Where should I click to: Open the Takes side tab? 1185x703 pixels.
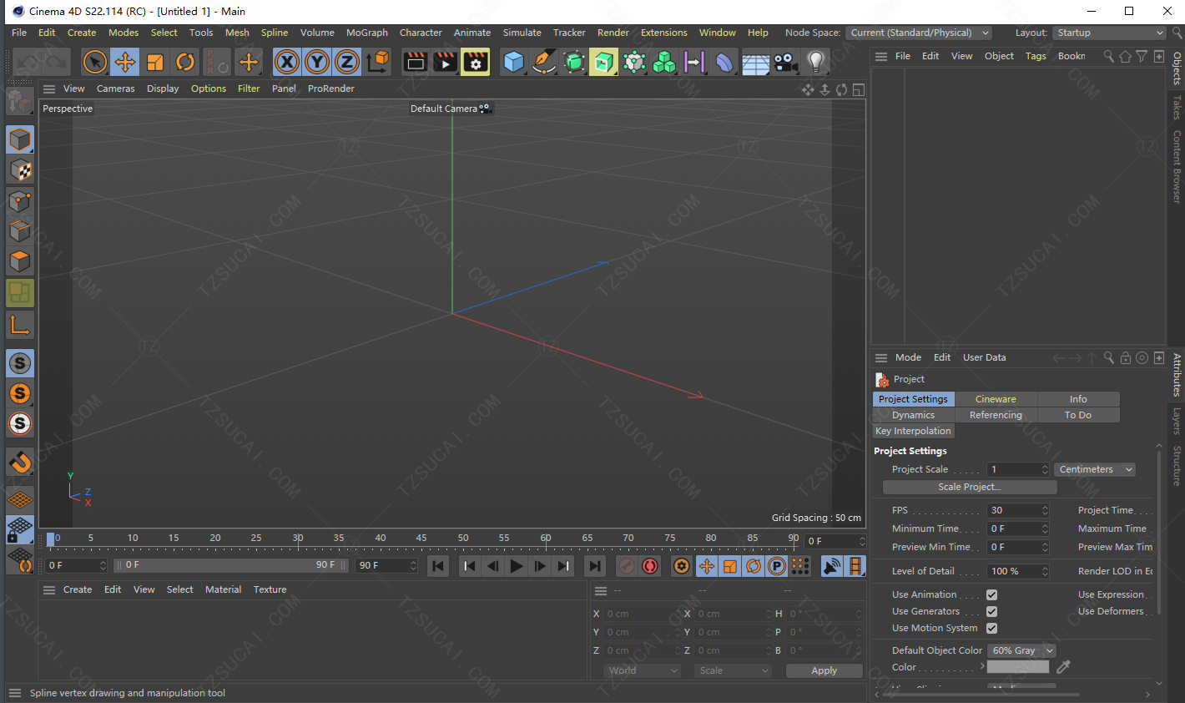pos(1177,108)
